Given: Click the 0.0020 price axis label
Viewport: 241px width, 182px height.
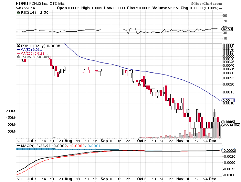Looking at the screenshot, I should point(229,84).
